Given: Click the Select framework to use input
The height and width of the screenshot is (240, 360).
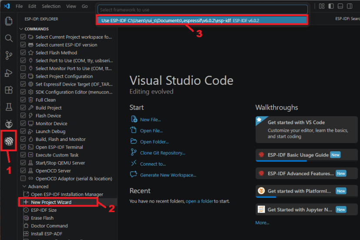Looking at the screenshot, I should (203, 10).
